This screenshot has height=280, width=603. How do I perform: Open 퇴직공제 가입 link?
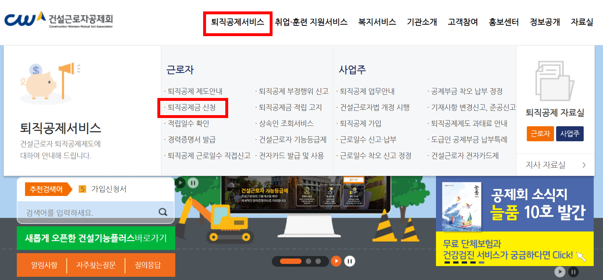361,123
